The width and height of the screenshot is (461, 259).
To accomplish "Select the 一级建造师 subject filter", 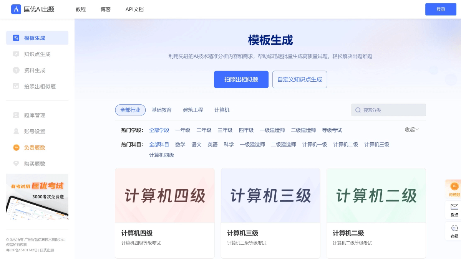I will point(252,145).
